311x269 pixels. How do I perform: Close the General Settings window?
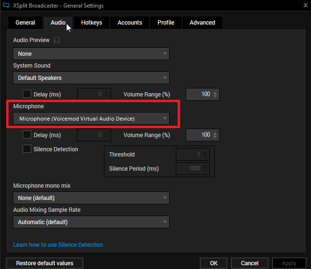tap(305, 5)
